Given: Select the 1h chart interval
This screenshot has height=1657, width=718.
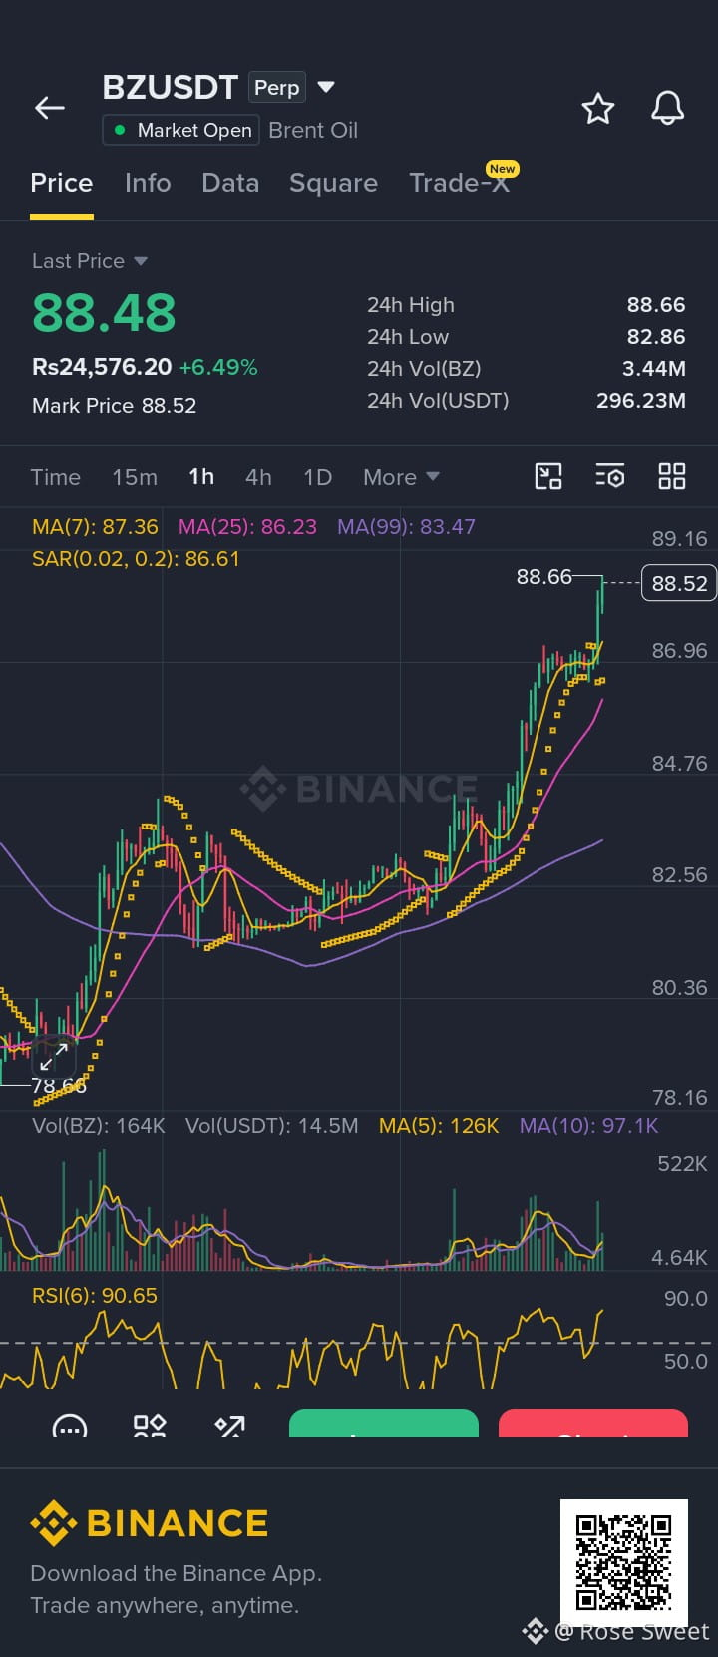Looking at the screenshot, I should [201, 477].
